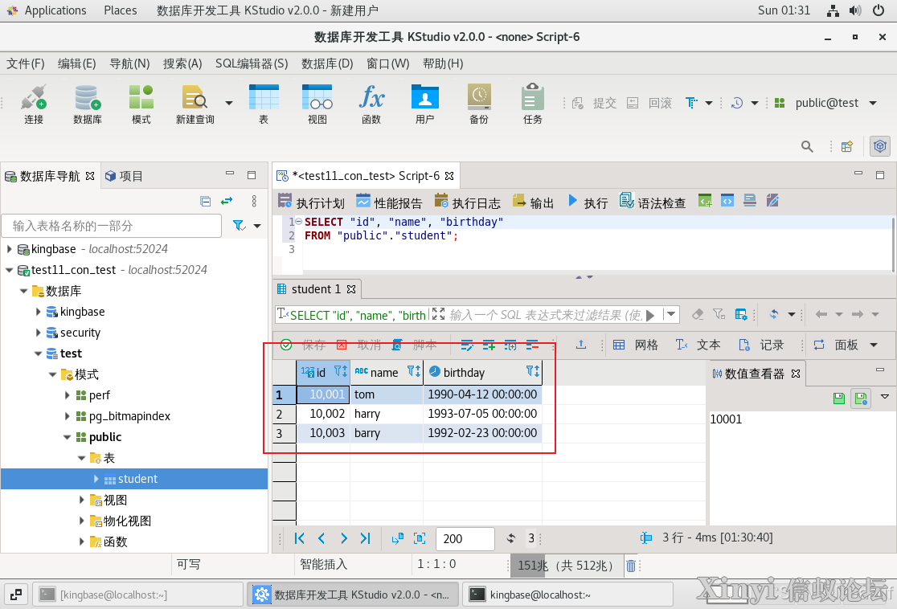Viewport: 897px width, 609px height.
Task: Click 输出 (output) button
Action: 533,202
